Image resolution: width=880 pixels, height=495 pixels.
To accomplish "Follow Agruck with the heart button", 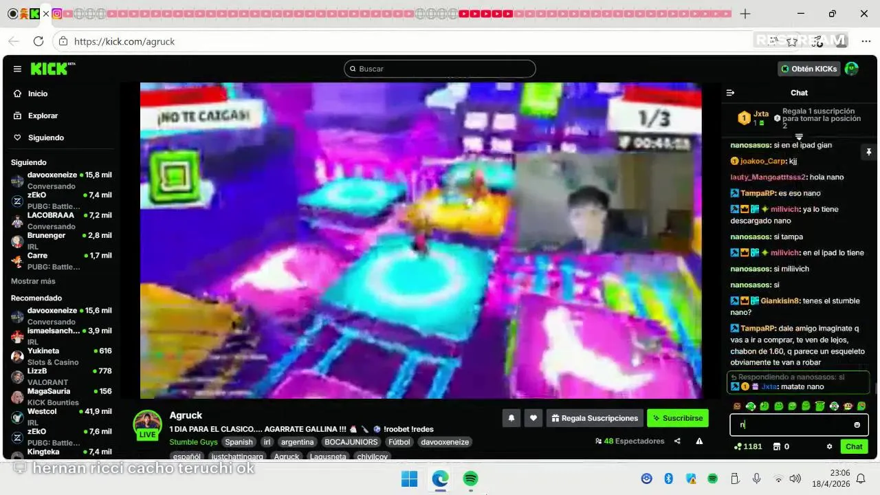I will [x=533, y=417].
